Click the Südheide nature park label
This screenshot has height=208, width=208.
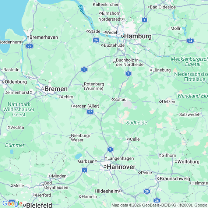click(x=137, y=123)
